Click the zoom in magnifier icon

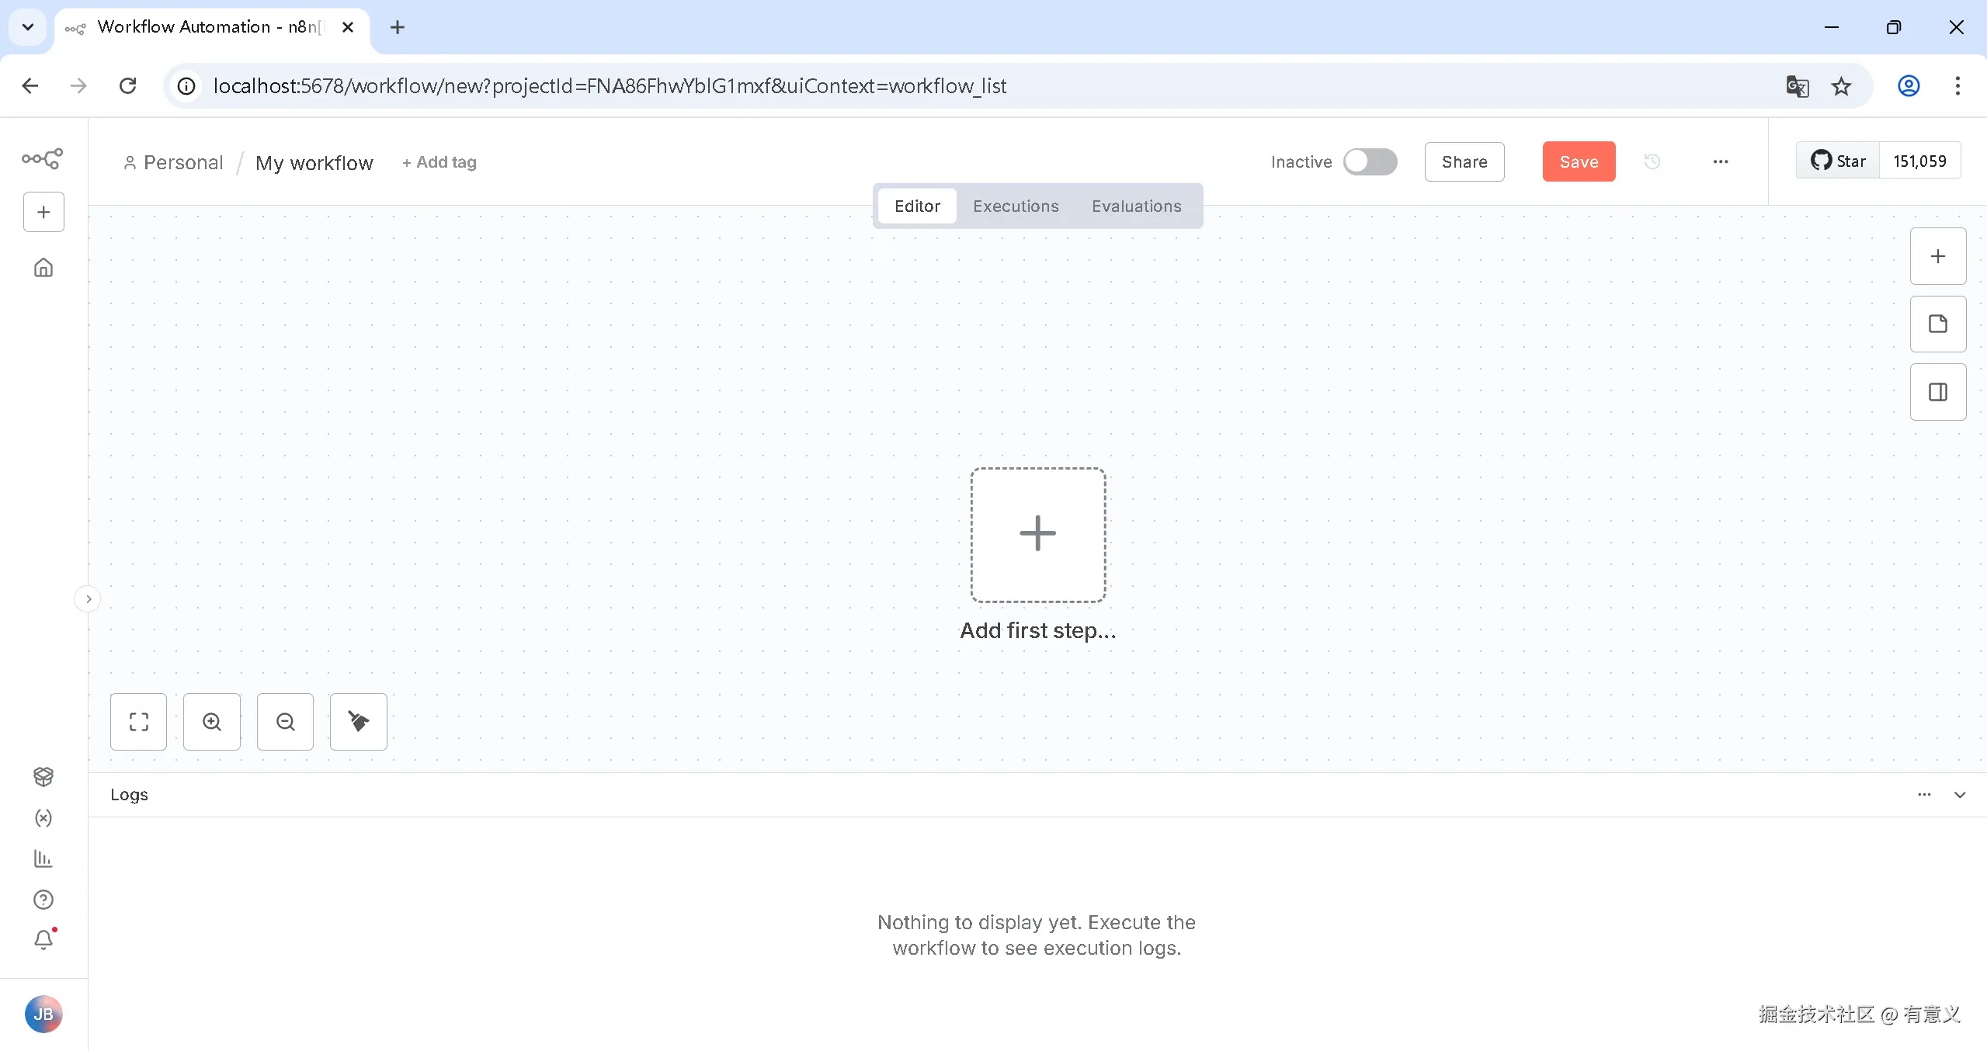coord(212,722)
